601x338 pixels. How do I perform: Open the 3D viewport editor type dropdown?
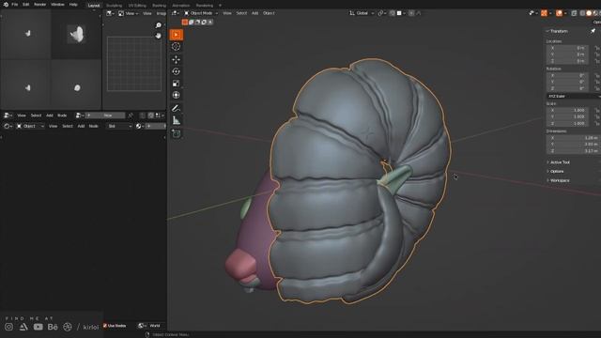click(176, 13)
